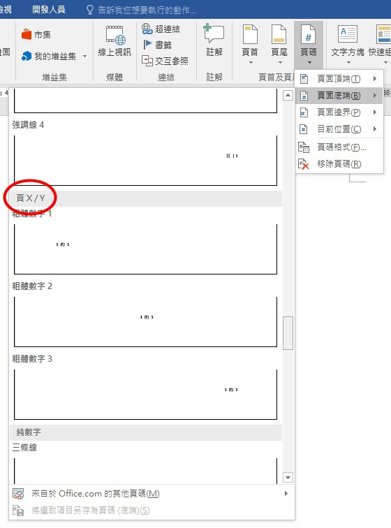The image size is (391, 528).
Task: Choose the 粗體數字 2 page number preview
Action: click(145, 322)
